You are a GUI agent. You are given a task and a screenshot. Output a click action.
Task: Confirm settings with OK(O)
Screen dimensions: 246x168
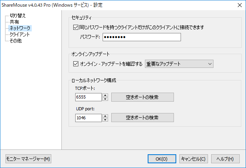click(162, 159)
